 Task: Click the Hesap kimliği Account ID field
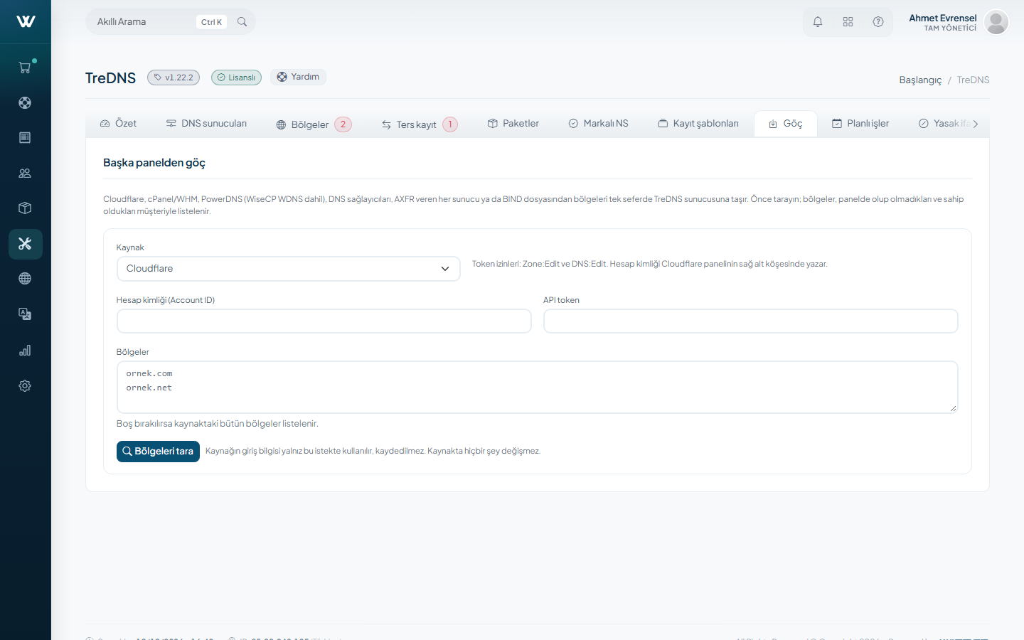[324, 321]
